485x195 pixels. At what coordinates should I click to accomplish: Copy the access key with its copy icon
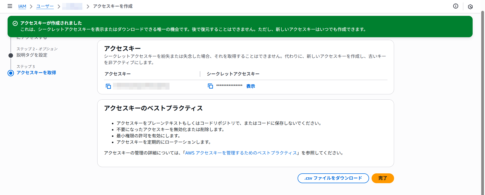tap(108, 86)
